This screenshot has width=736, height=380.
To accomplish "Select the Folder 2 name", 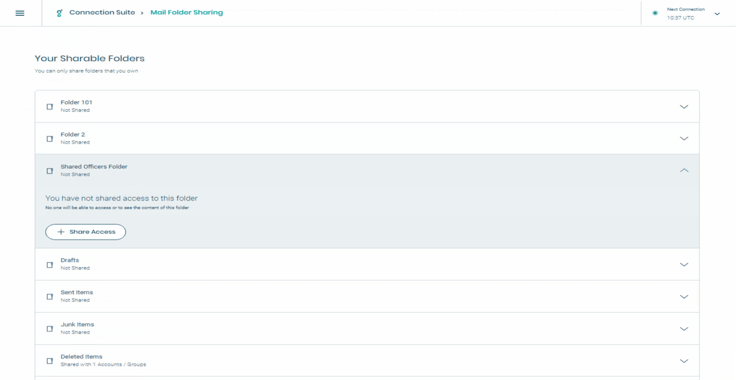I will [73, 135].
